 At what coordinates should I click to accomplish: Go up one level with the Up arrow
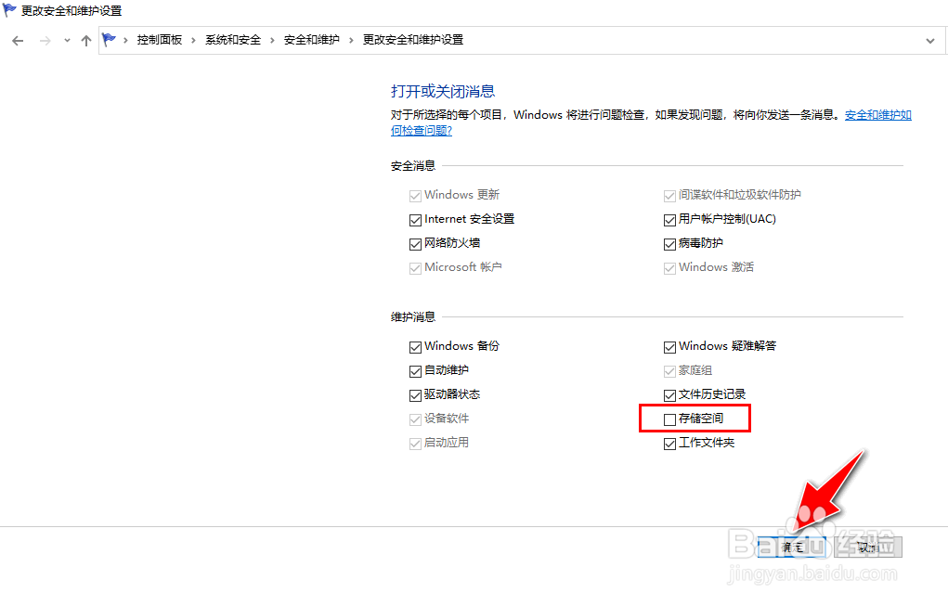[x=85, y=41]
